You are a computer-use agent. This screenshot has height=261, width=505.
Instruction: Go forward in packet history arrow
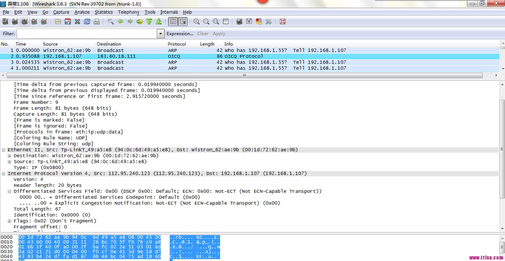point(130,22)
